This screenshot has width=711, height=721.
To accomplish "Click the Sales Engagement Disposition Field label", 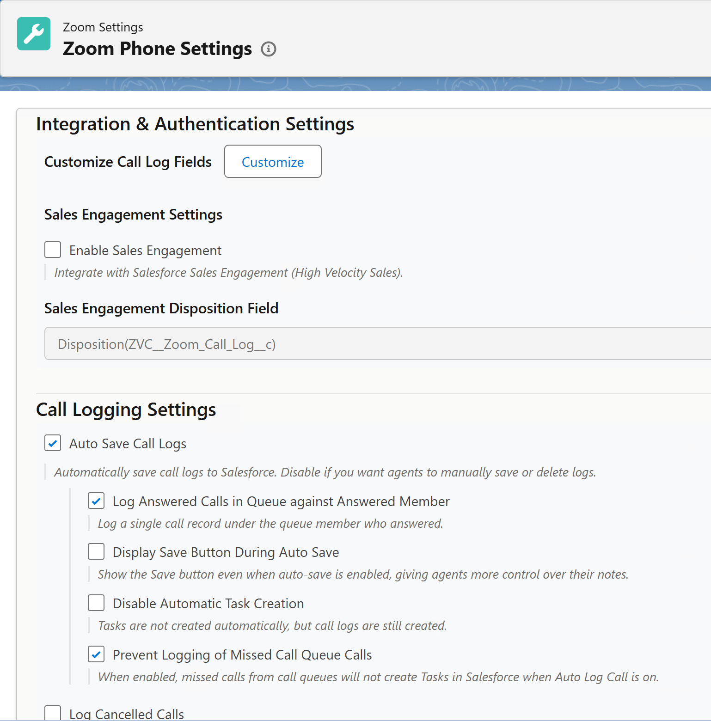I will click(x=161, y=308).
